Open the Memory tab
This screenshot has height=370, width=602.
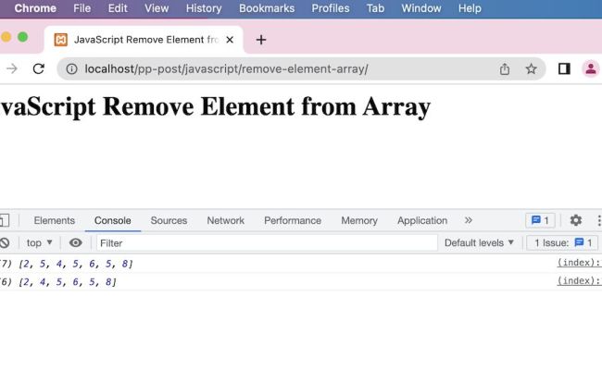pos(359,220)
